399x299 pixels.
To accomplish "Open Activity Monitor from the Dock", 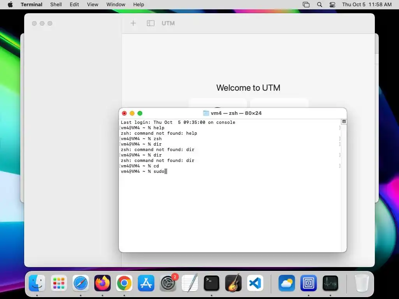I will [x=330, y=283].
